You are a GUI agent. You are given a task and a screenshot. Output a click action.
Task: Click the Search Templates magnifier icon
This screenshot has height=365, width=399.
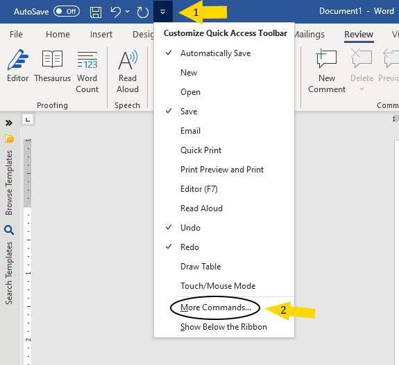point(9,230)
